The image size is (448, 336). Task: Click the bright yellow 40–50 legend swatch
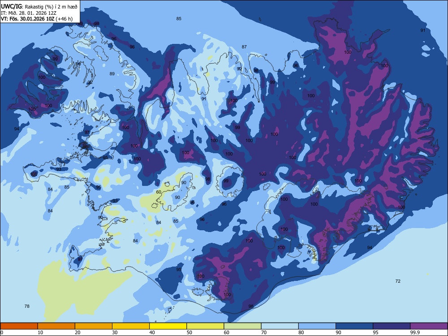[x=168, y=326]
